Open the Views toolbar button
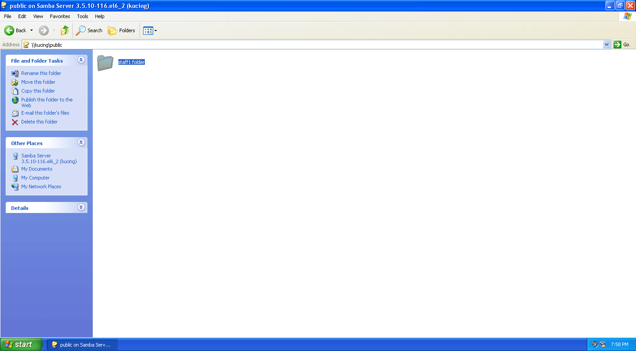 point(148,30)
